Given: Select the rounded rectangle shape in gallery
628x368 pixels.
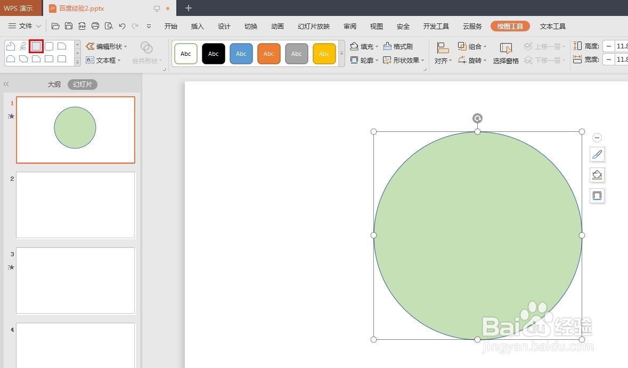Looking at the screenshot, I should [x=49, y=46].
